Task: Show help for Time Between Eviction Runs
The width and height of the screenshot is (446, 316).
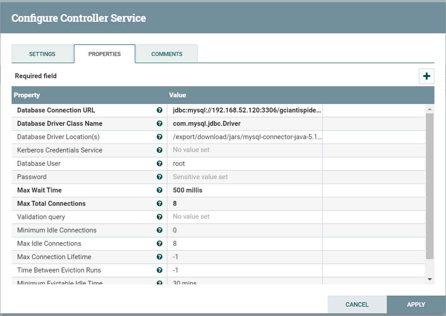Action: coord(159,270)
